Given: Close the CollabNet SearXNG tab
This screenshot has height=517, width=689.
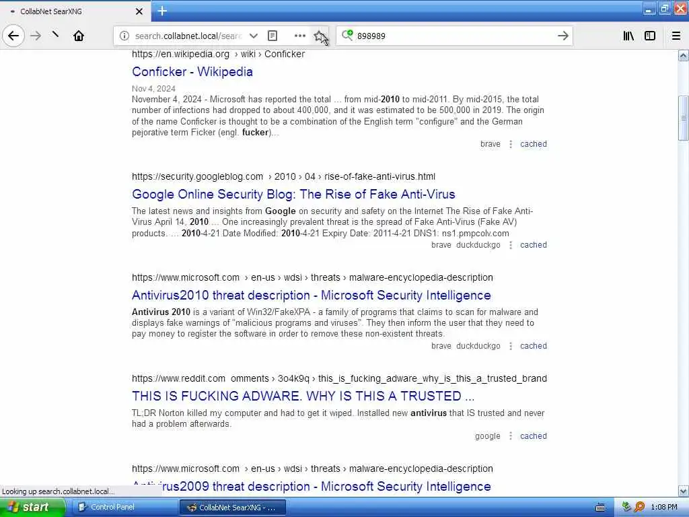Looking at the screenshot, I should coord(139,11).
